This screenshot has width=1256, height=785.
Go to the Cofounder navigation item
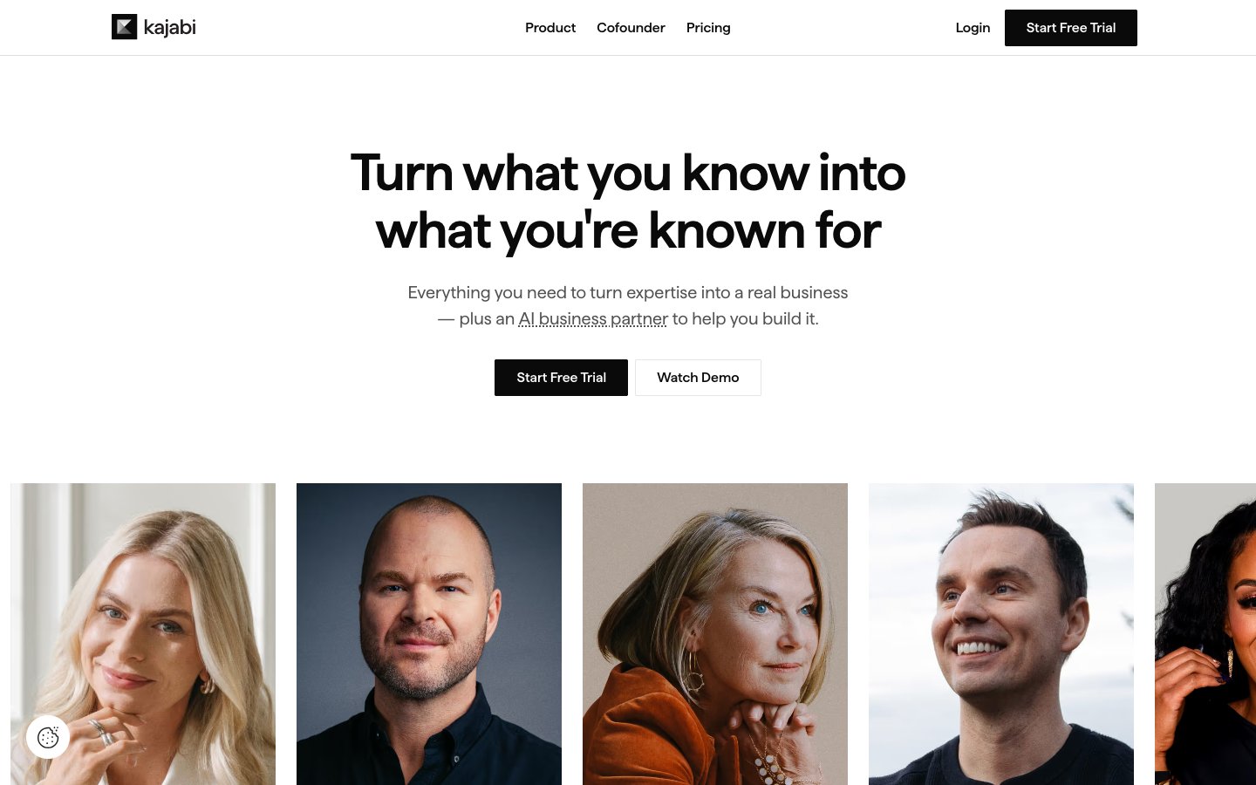[x=631, y=28]
